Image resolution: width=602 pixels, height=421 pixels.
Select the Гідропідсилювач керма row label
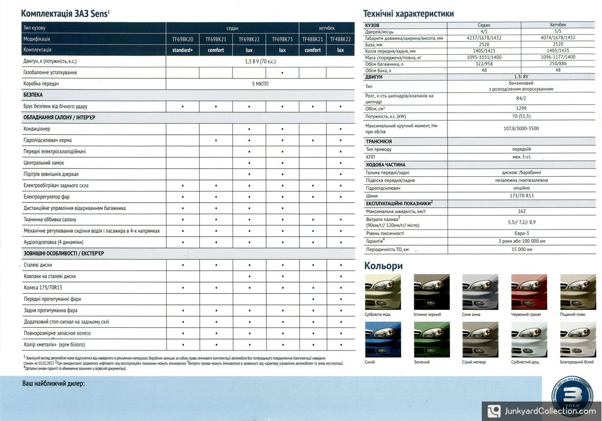pos(47,141)
